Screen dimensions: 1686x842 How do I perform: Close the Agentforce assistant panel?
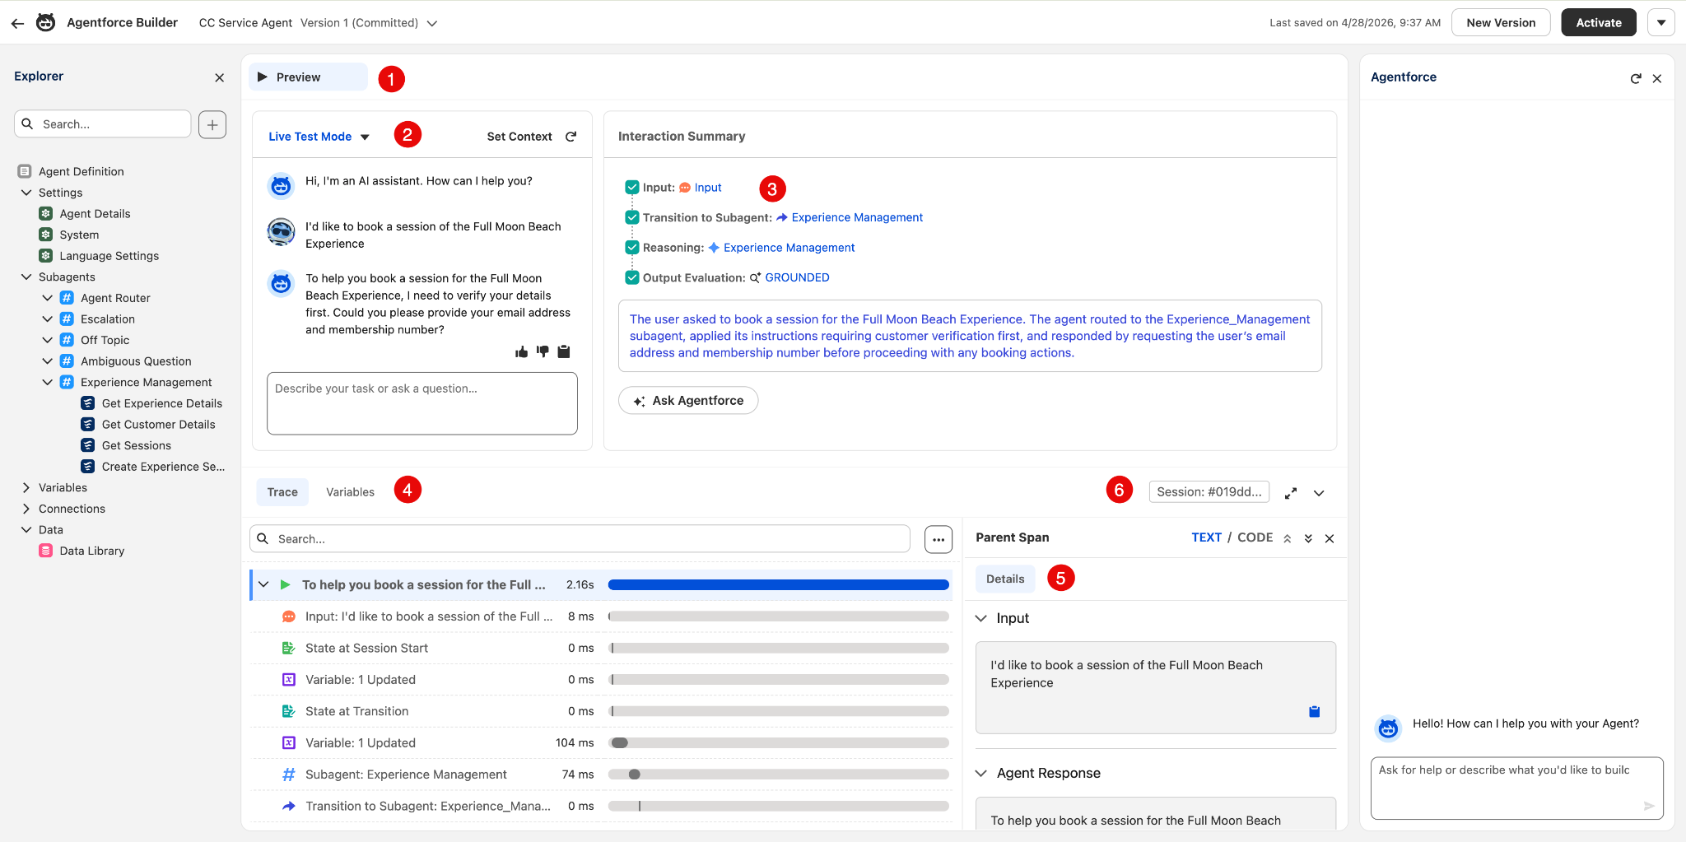1657,78
